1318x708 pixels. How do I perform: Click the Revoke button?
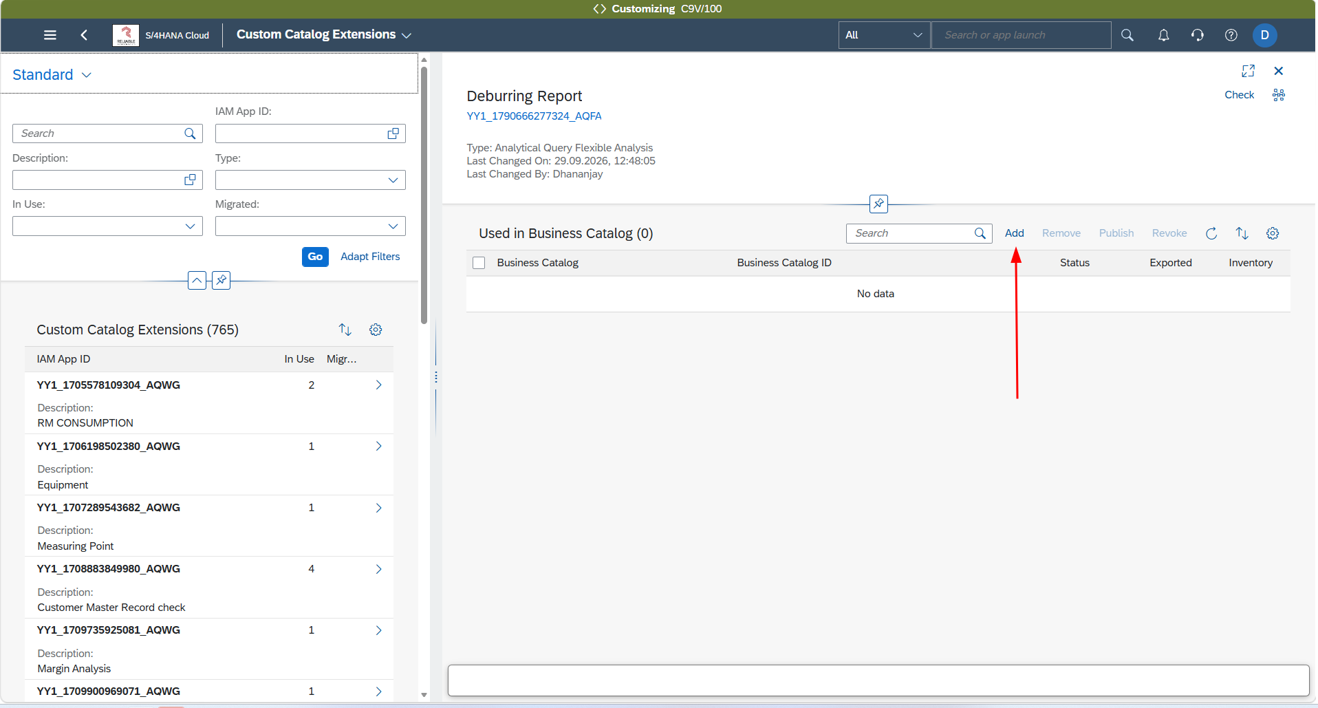1169,233
